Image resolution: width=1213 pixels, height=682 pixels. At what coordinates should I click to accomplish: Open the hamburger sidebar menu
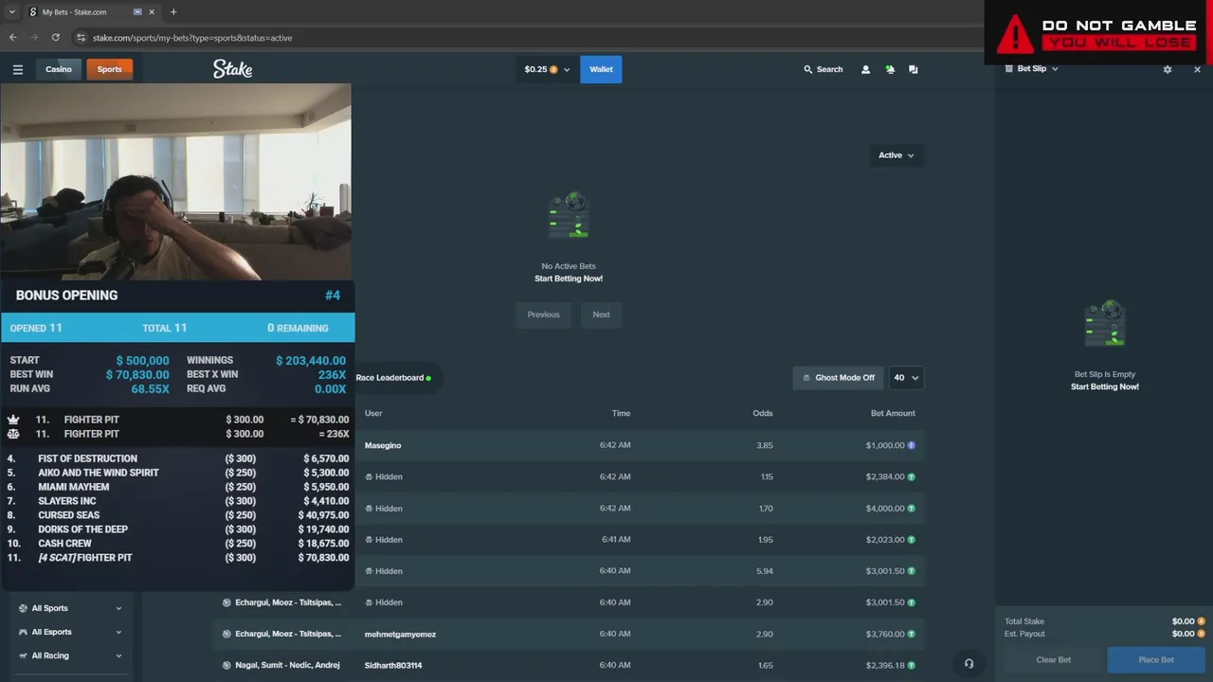tap(17, 69)
